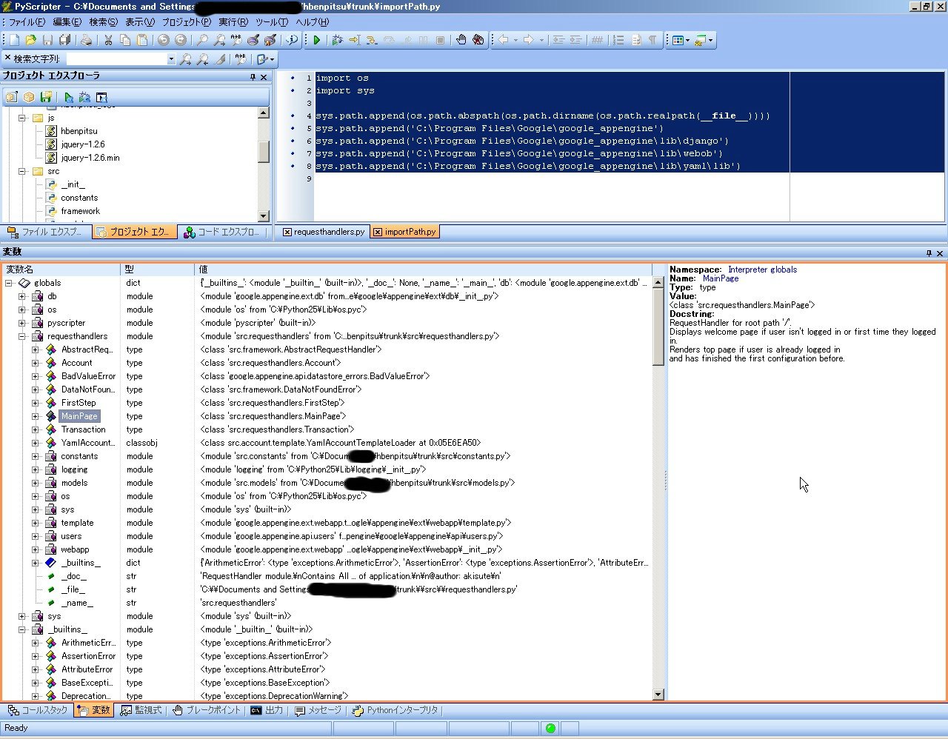Collapse the requesthandlers module node
The image size is (948, 739).
pyautogui.click(x=22, y=336)
